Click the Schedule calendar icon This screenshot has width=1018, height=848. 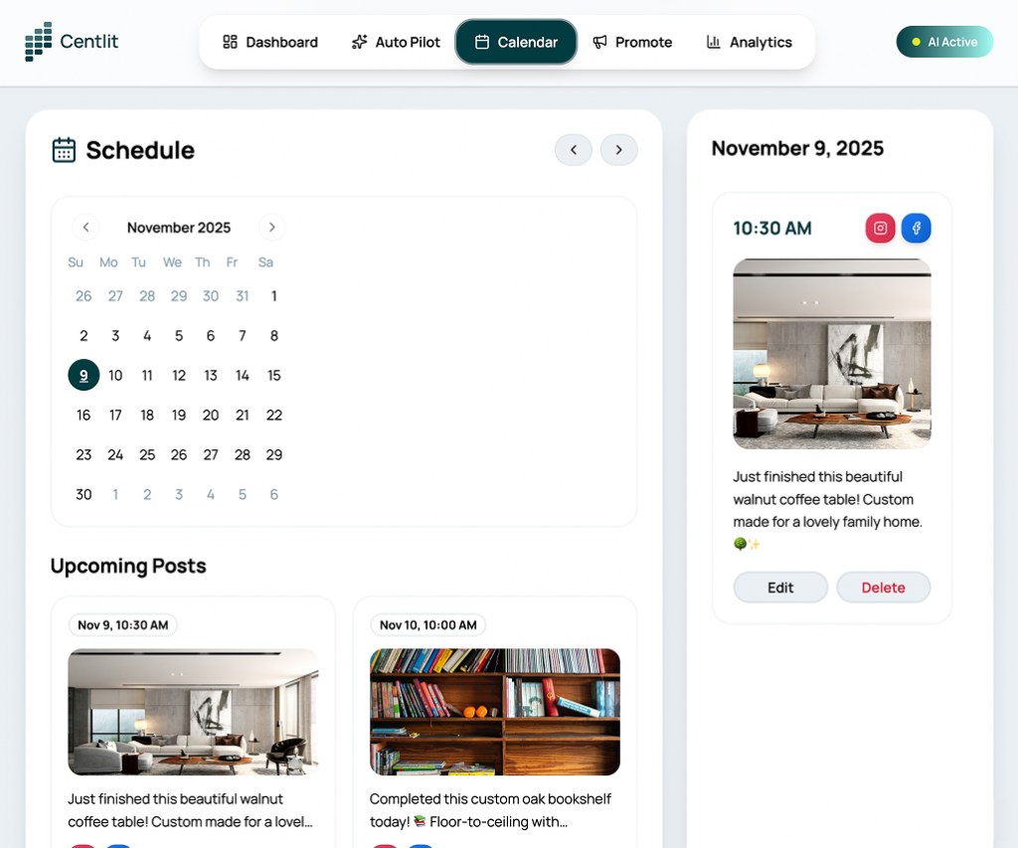(64, 150)
